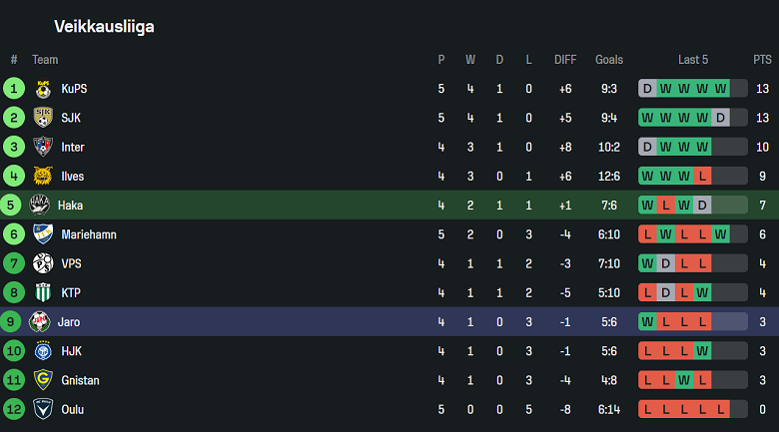Click the position 1 rank badge

pos(14,89)
